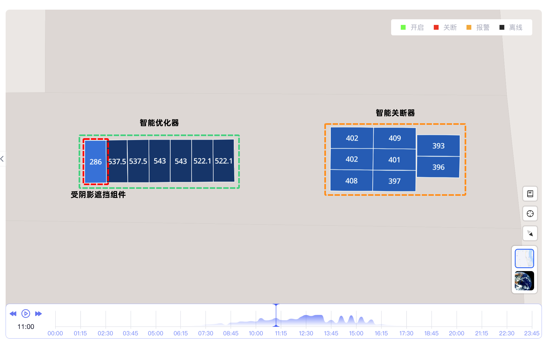Switch to the satellite earth view thumbnail
This screenshot has height=345, width=551.
click(524, 281)
